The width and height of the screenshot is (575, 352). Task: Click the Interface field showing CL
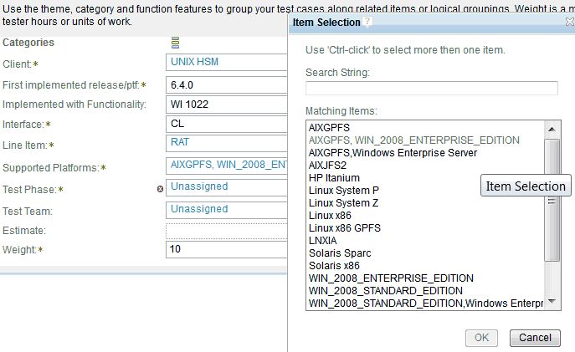click(x=226, y=124)
